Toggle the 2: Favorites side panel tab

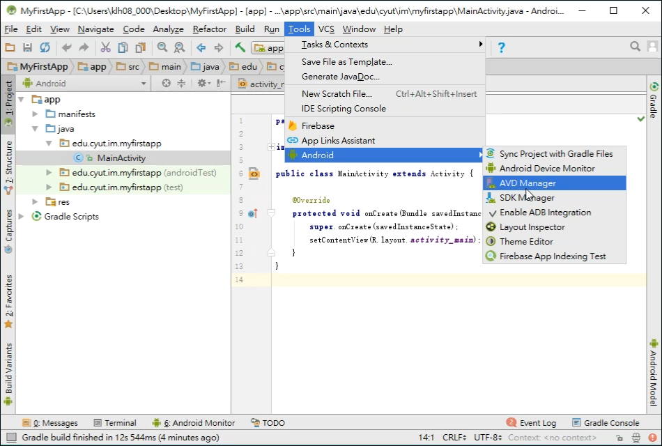(x=8, y=302)
